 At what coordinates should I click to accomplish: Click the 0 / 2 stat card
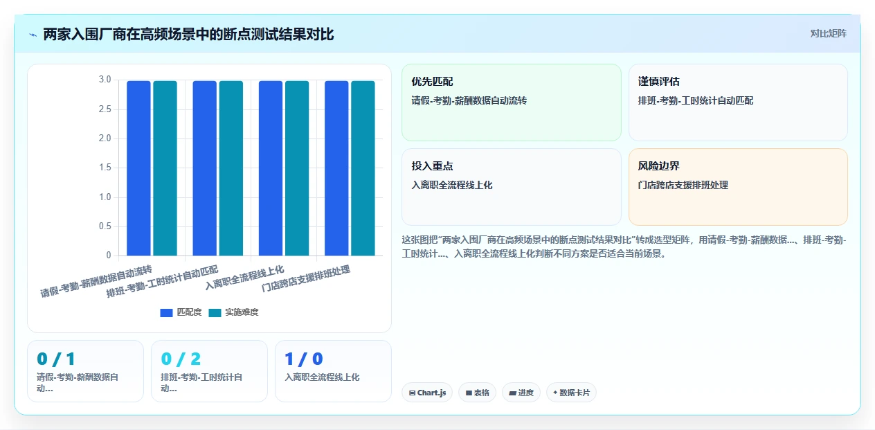(x=209, y=371)
